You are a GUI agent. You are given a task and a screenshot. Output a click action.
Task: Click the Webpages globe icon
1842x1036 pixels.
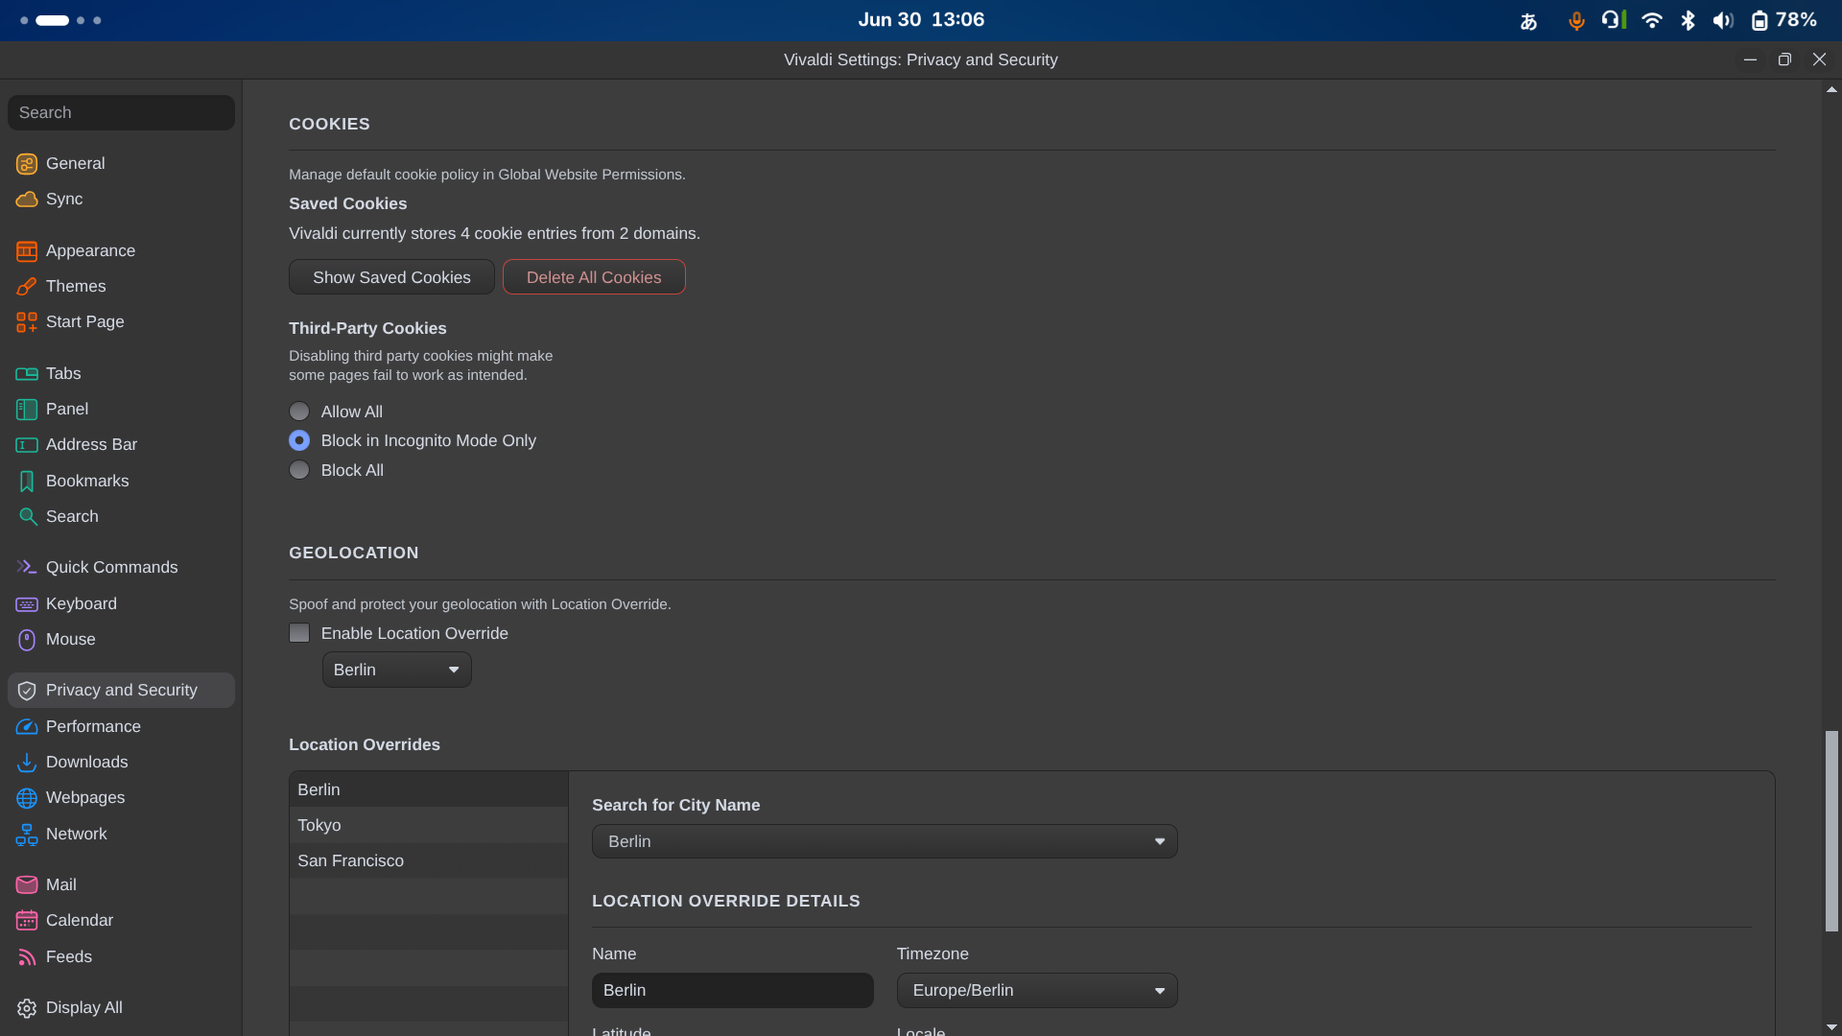pyautogui.click(x=27, y=798)
